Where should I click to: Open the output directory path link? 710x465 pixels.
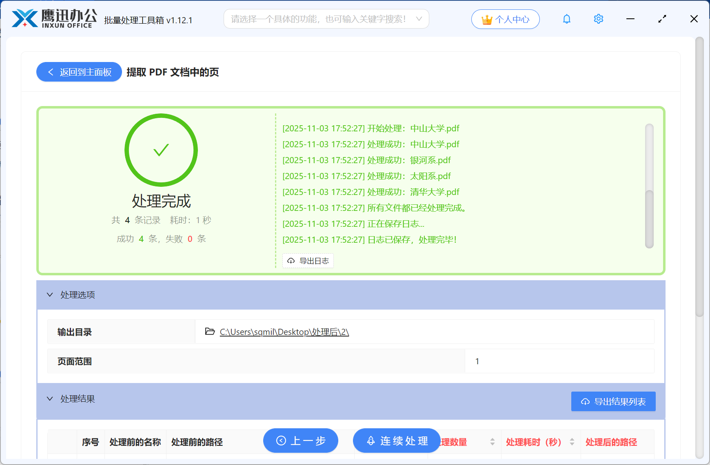pyautogui.click(x=284, y=332)
